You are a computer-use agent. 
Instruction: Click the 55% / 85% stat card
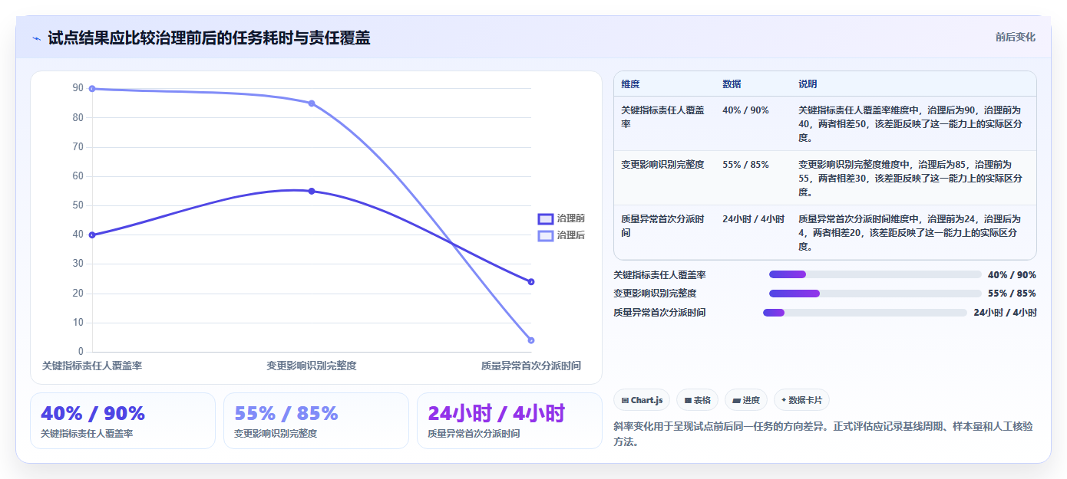pos(316,421)
